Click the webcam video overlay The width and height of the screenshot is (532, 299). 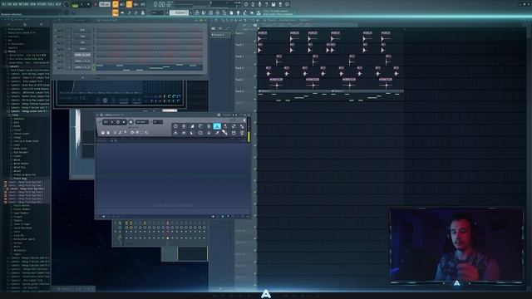click(x=456, y=246)
